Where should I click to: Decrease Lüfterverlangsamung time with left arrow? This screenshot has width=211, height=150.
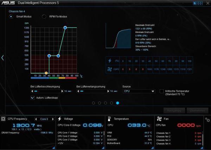point(78,91)
